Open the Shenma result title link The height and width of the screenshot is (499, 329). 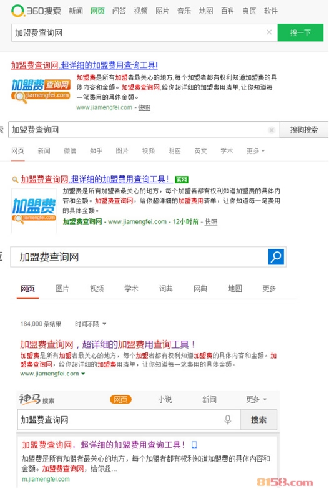point(103,445)
